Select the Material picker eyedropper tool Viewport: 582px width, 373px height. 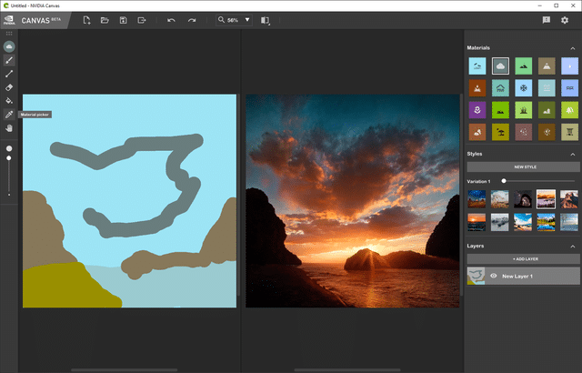click(x=9, y=115)
